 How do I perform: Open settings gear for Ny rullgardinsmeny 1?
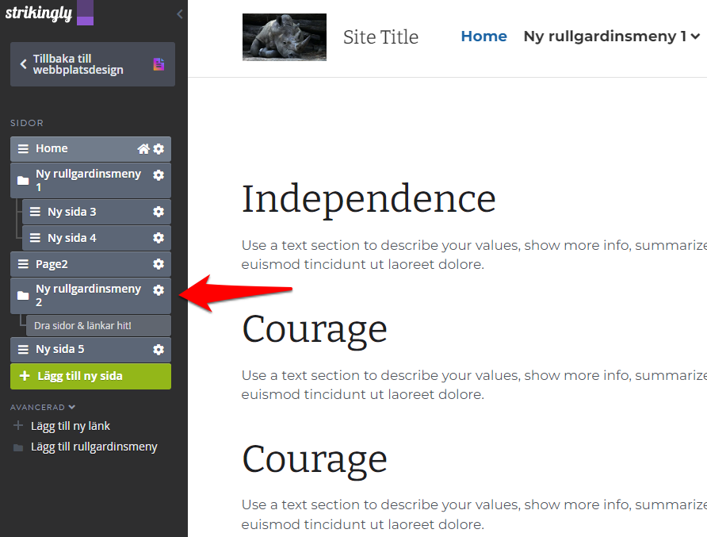click(x=159, y=175)
